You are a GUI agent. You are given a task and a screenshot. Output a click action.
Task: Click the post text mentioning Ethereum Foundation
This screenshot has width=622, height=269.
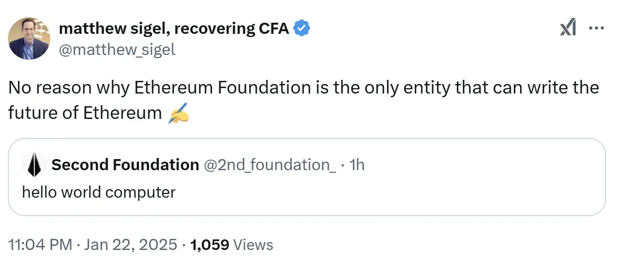pyautogui.click(x=303, y=87)
